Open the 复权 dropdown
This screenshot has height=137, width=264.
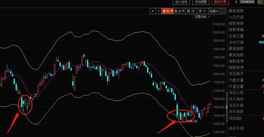tap(167, 11)
